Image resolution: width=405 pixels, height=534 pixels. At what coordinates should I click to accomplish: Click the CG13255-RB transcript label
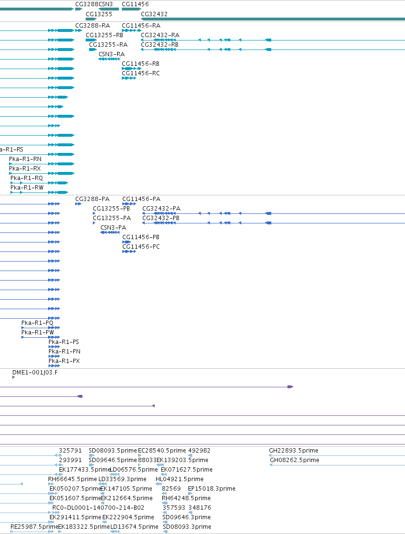[105, 35]
